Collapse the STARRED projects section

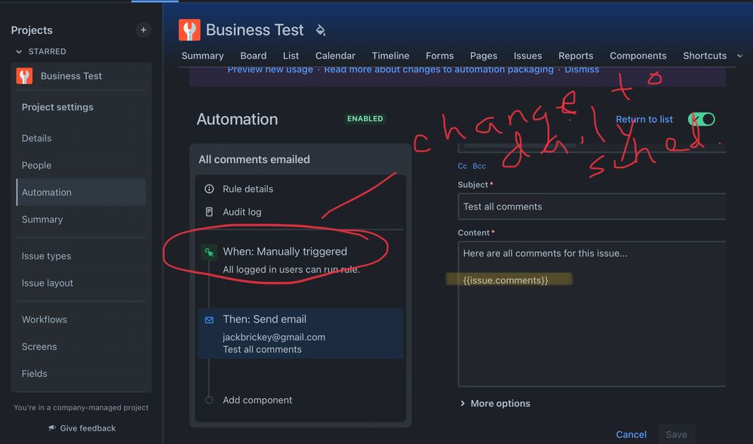point(19,51)
